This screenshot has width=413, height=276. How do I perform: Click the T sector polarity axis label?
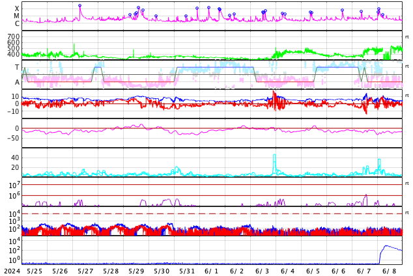point(17,67)
